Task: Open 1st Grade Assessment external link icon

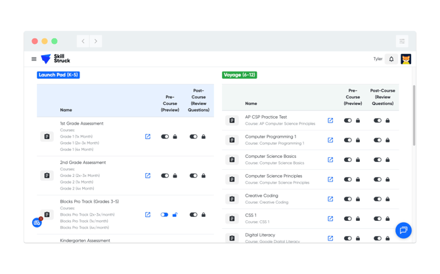Action: tap(148, 136)
